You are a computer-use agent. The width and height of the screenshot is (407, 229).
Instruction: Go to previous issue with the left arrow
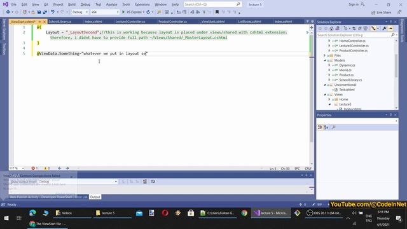pos(60,168)
